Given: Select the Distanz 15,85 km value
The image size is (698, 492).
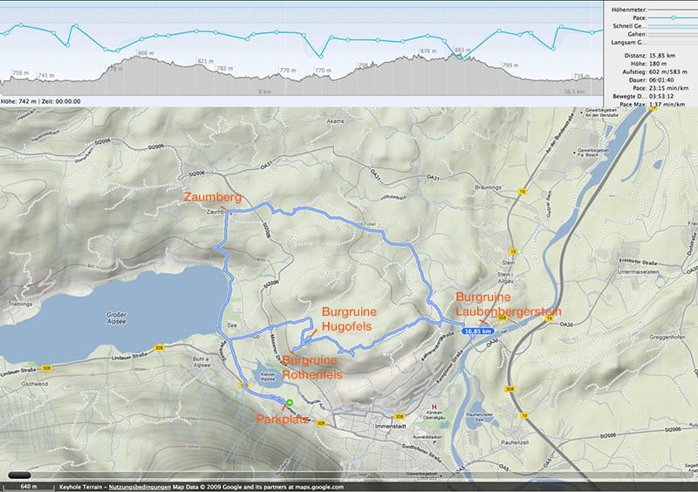Looking at the screenshot, I should tap(662, 56).
